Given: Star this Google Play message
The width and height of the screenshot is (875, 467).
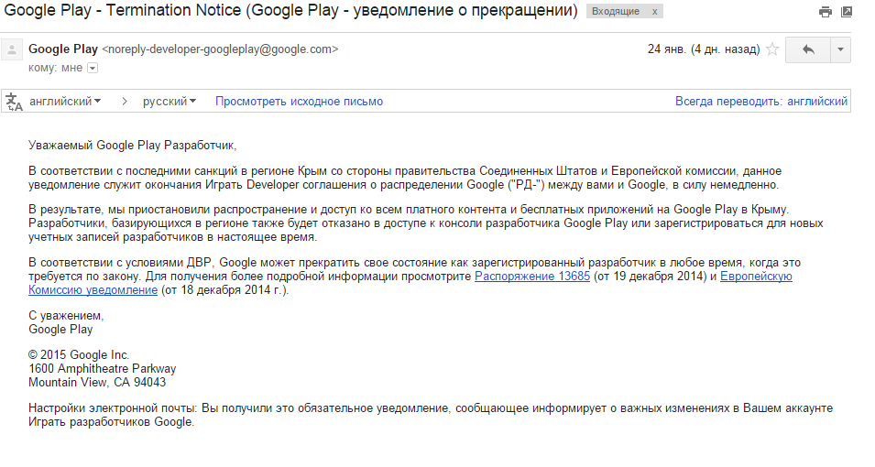Looking at the screenshot, I should pyautogui.click(x=772, y=49).
